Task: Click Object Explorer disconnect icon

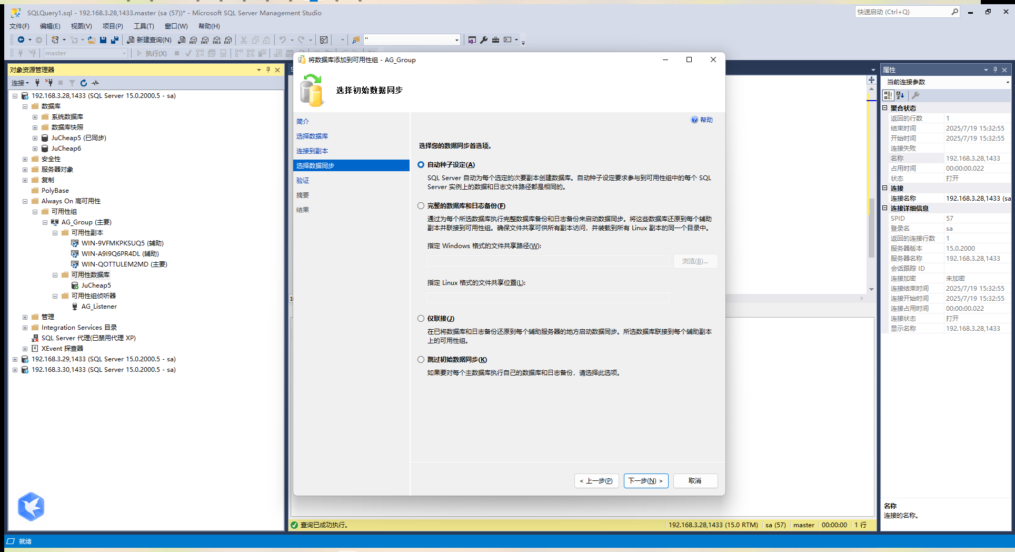Action: 49,83
